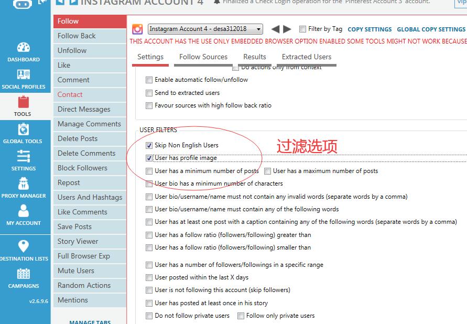Select Unfollow in the tools list
The height and width of the screenshot is (324, 467).
(72, 50)
